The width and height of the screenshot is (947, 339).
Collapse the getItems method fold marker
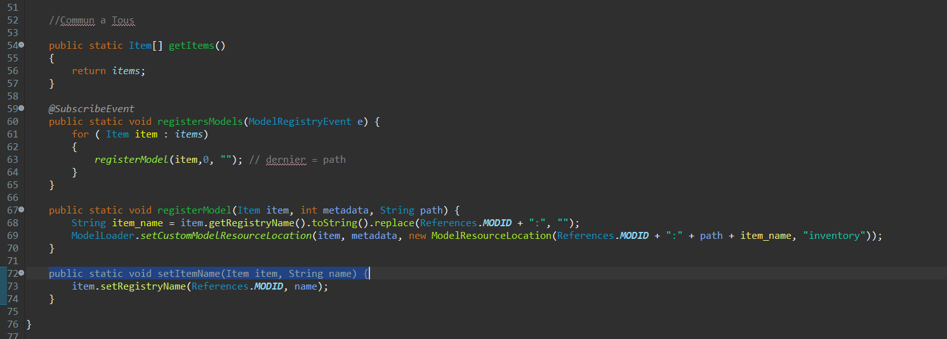pyautogui.click(x=21, y=45)
